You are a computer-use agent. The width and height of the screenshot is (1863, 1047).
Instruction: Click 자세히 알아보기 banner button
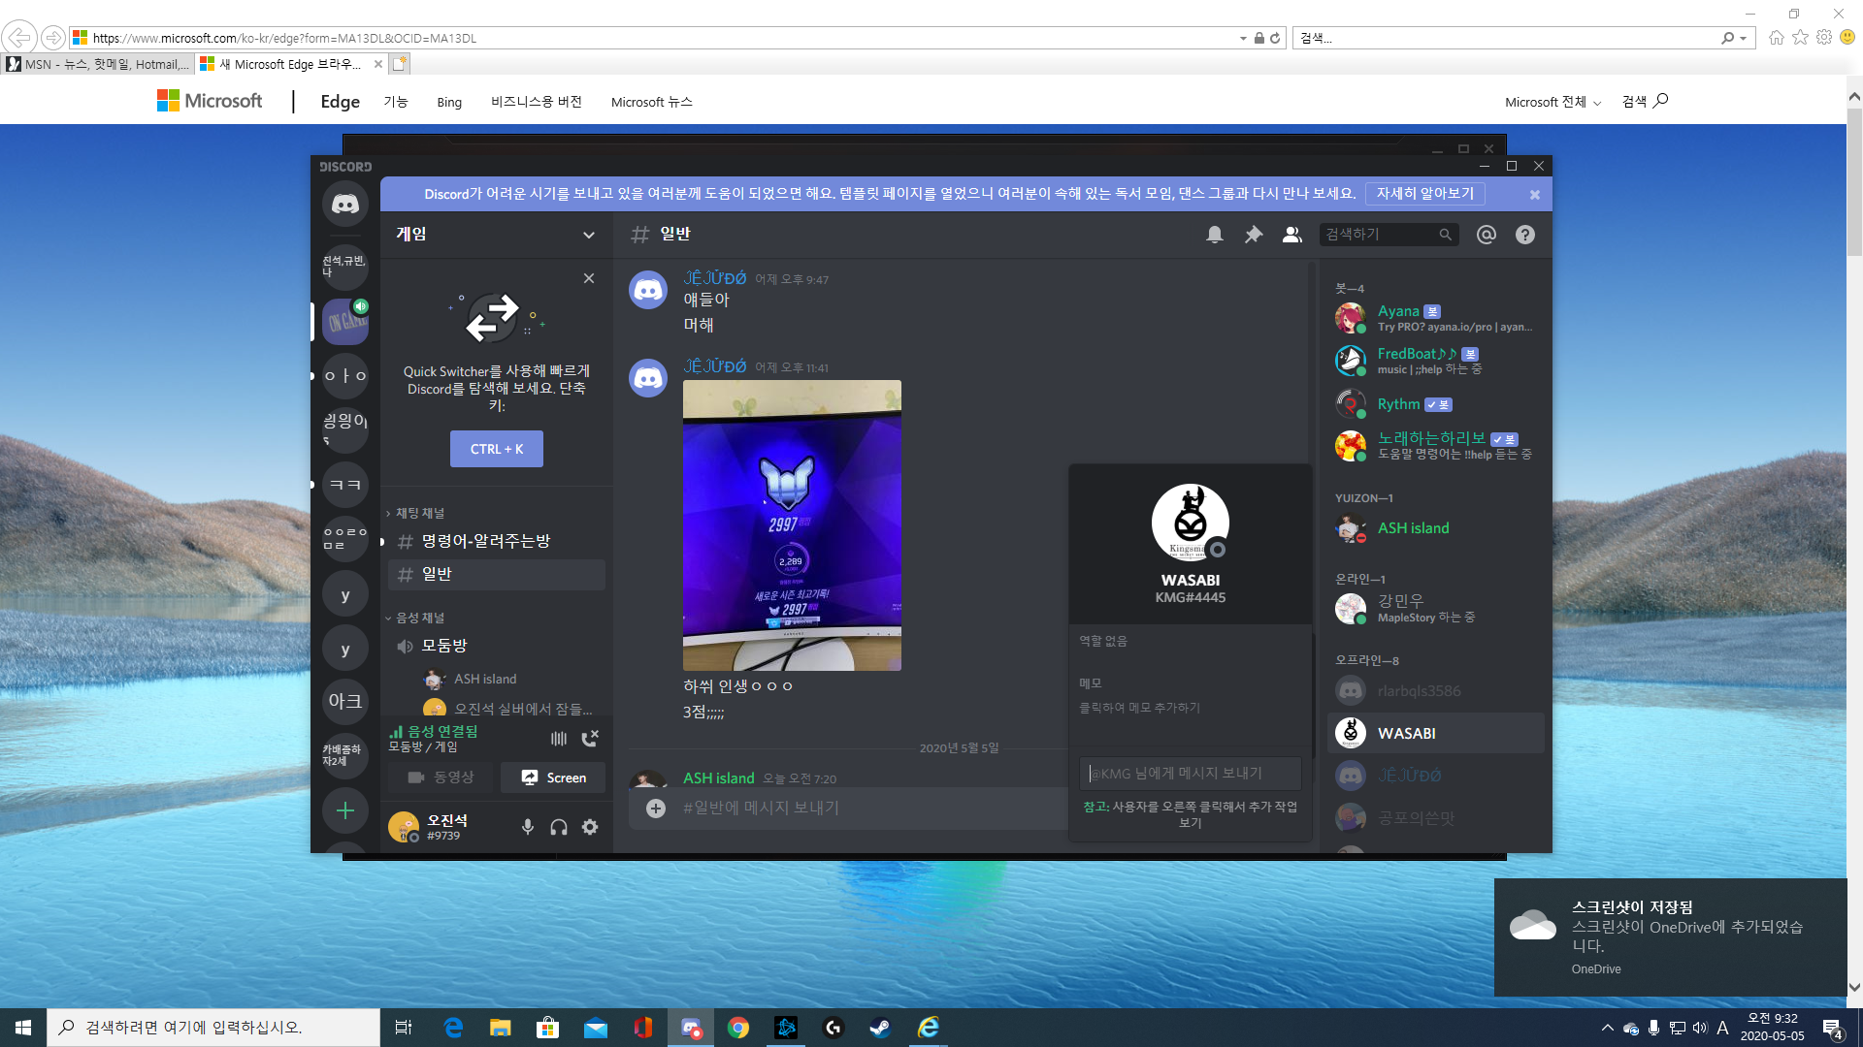click(1424, 194)
